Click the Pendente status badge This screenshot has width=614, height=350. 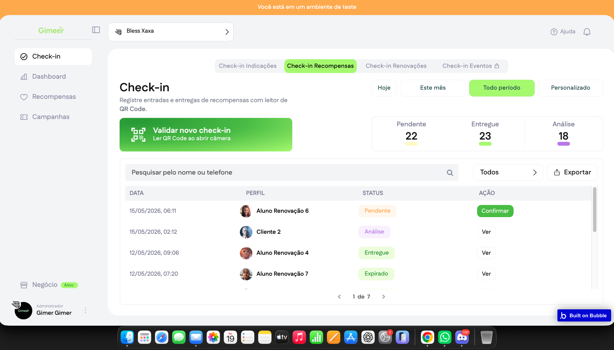377,211
